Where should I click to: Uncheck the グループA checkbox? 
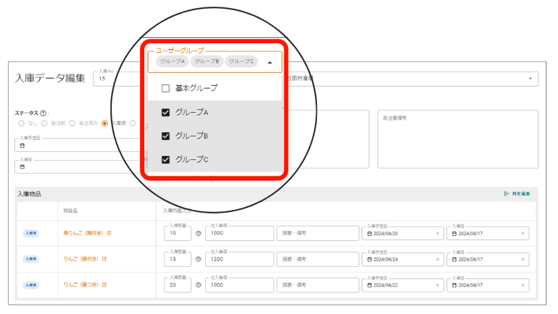(x=165, y=113)
